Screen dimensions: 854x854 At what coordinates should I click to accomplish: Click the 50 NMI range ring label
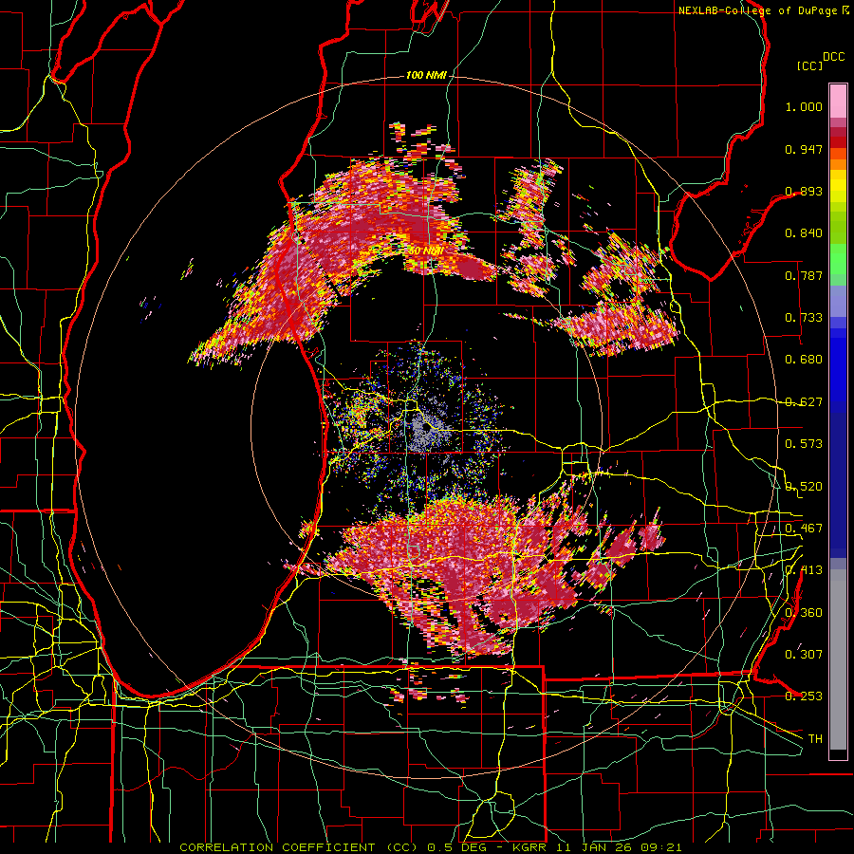(426, 251)
